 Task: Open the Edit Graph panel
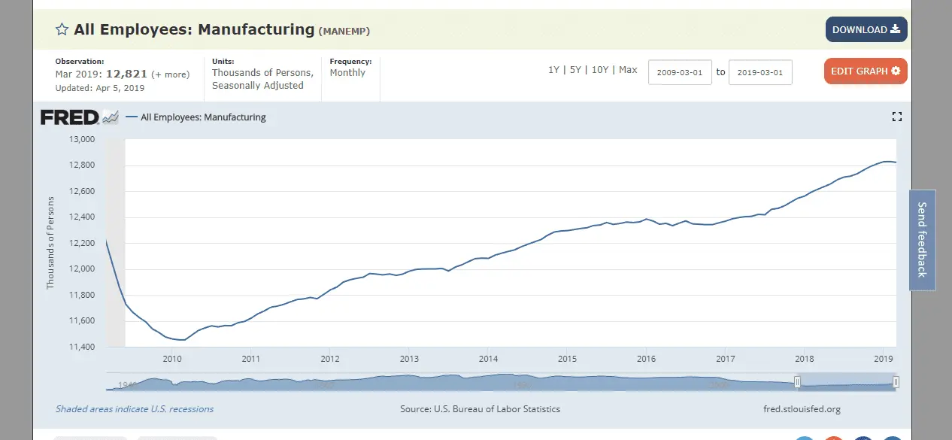coord(866,71)
